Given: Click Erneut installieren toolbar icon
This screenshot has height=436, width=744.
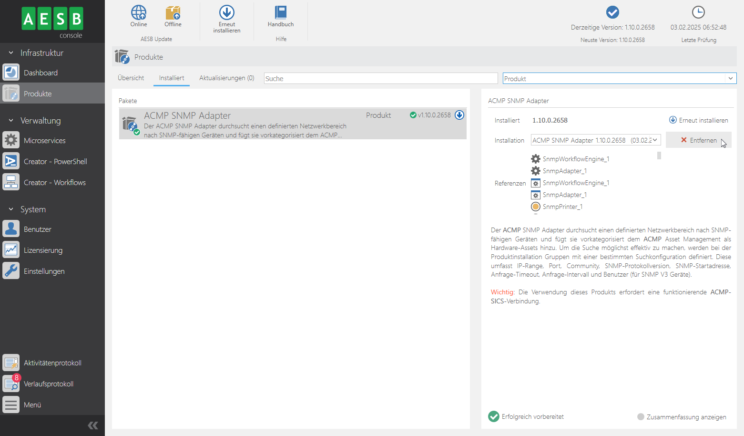Looking at the screenshot, I should 227,13.
